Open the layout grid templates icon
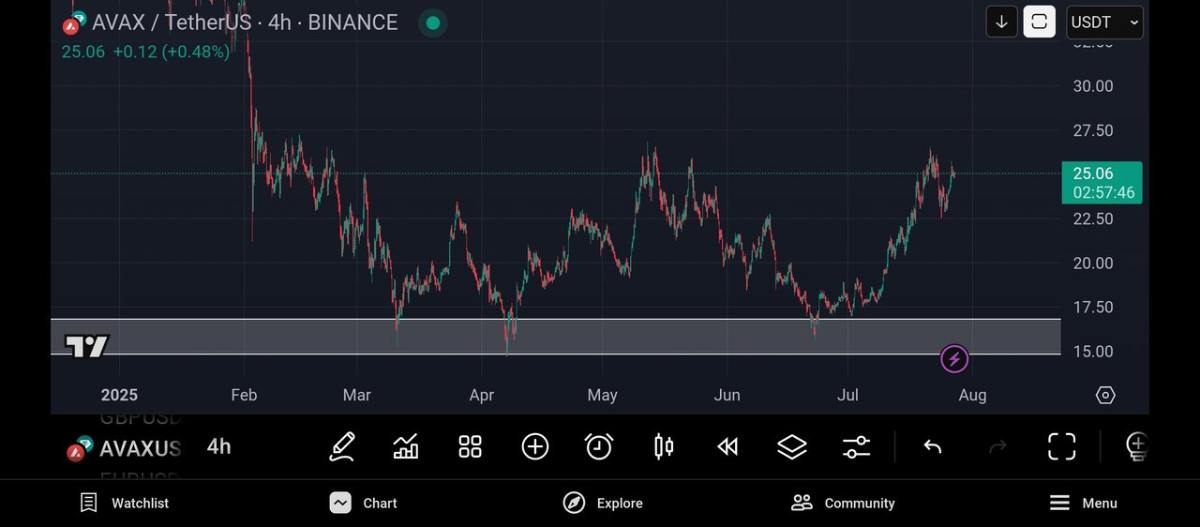The width and height of the screenshot is (1200, 527). click(470, 446)
